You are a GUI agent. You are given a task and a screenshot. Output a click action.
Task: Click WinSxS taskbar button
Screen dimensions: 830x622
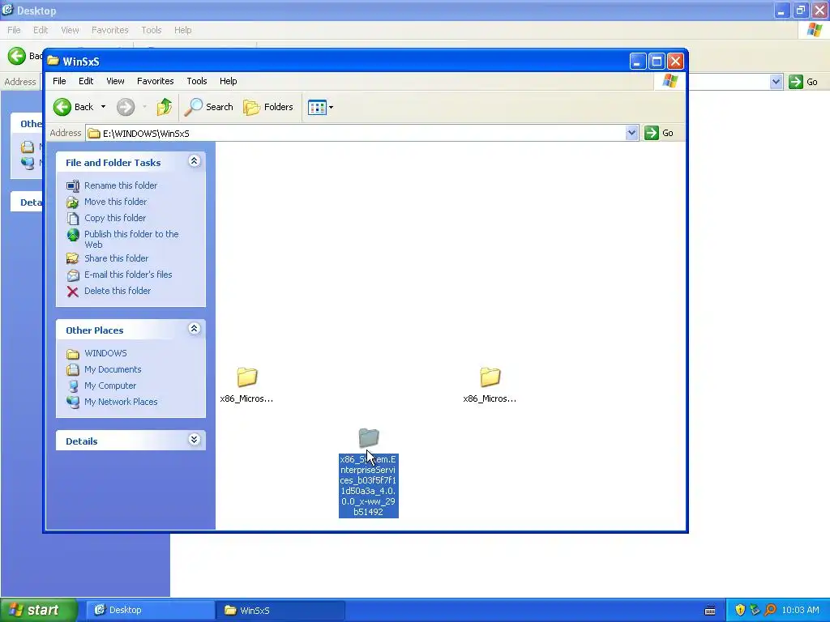[280, 611]
